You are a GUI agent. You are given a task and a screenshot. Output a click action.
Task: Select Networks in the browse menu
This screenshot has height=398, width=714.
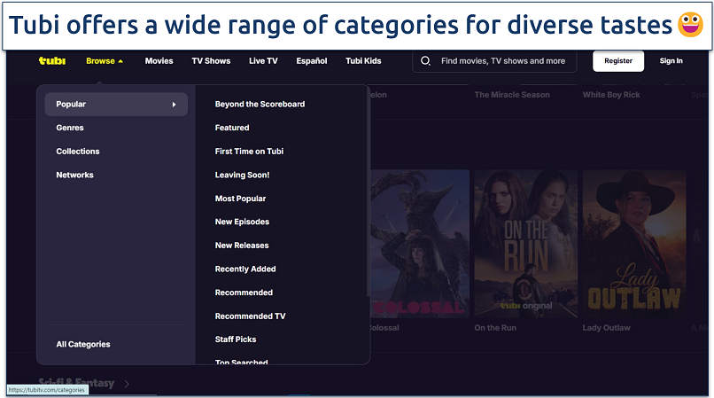[74, 175]
